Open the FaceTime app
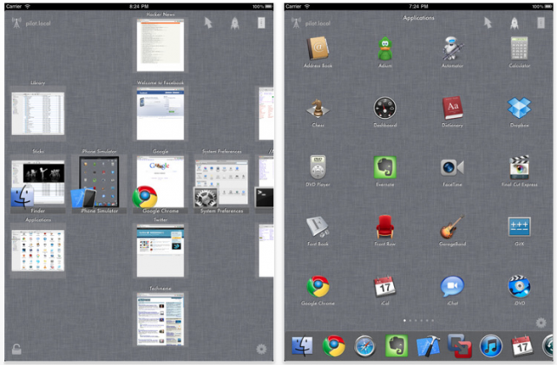The height and width of the screenshot is (365, 557). (452, 167)
